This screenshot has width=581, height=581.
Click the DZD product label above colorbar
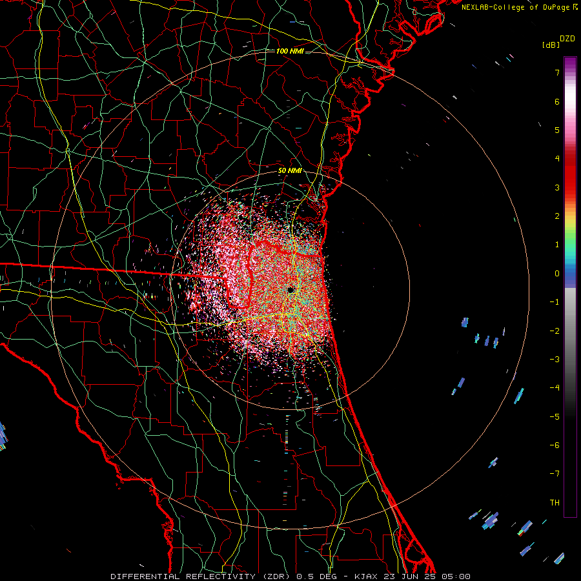pyautogui.click(x=567, y=39)
